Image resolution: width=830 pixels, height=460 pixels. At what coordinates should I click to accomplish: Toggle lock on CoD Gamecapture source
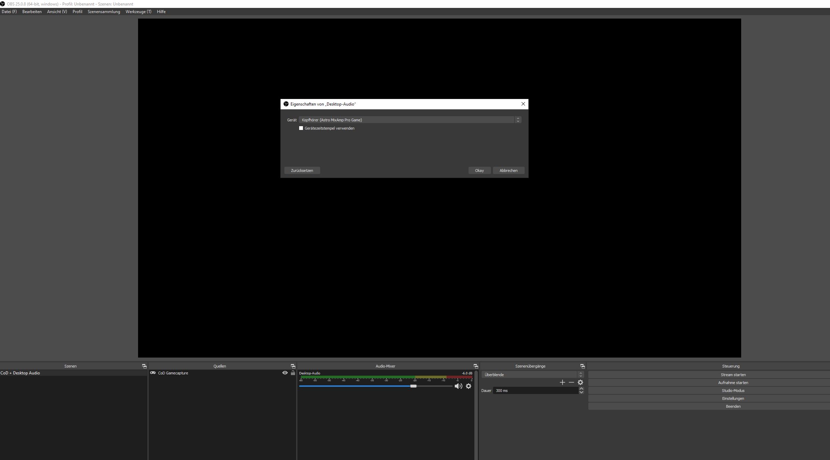(293, 373)
